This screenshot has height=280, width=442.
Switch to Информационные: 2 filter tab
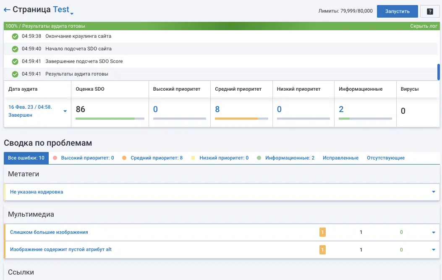pos(290,158)
